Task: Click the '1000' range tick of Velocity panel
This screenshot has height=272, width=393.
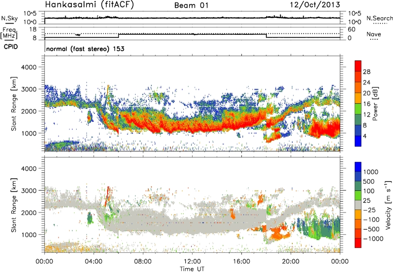Action: (29, 235)
